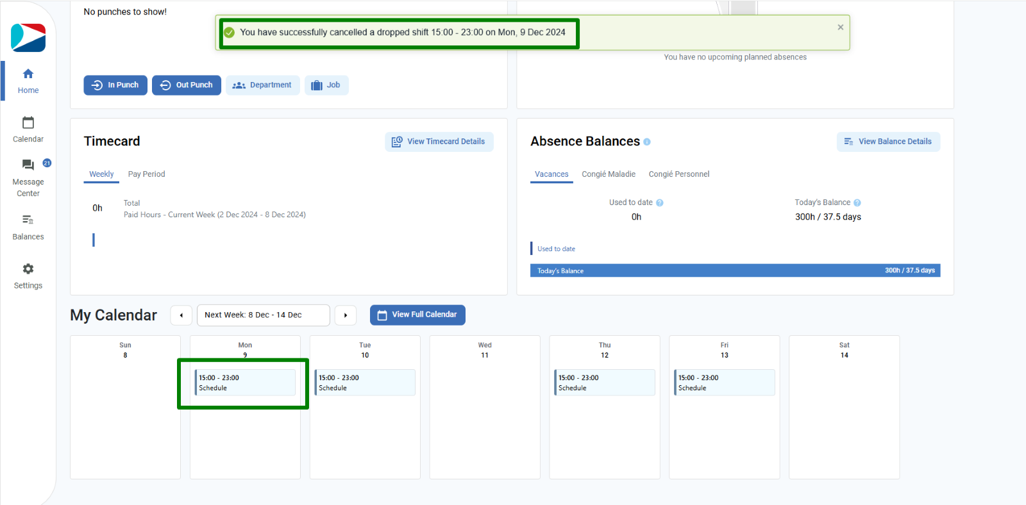Click the application logo
The image size is (1026, 505).
28,38
